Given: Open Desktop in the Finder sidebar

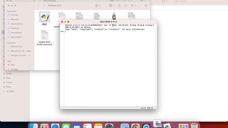Looking at the screenshot, I should pyautogui.click(x=15, y=28).
